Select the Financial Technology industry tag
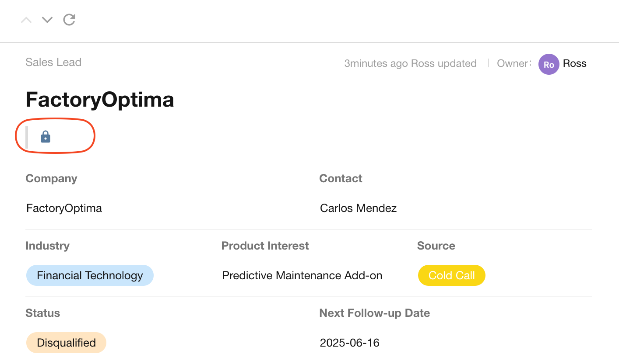Image resolution: width=619 pixels, height=361 pixels. 90,275
